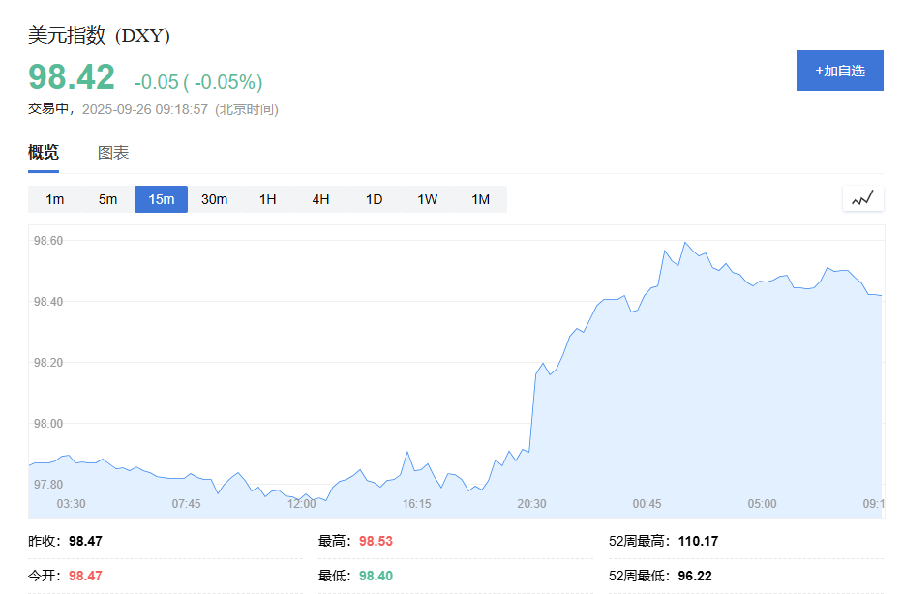Switch to the 概览 tab

43,153
